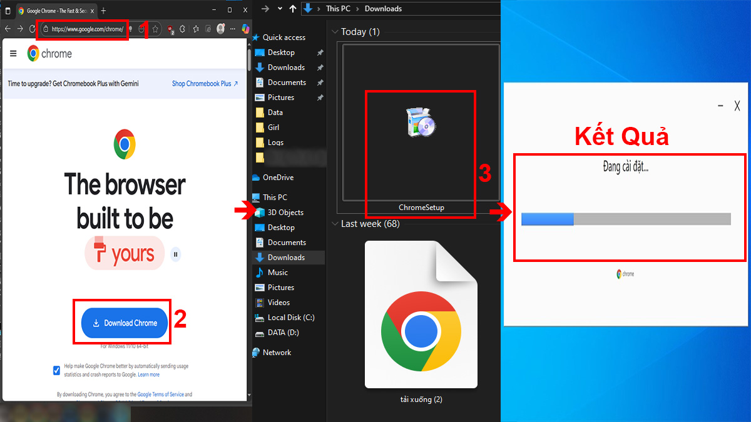
Task: Collapse the Today (1) group
Action: point(335,32)
